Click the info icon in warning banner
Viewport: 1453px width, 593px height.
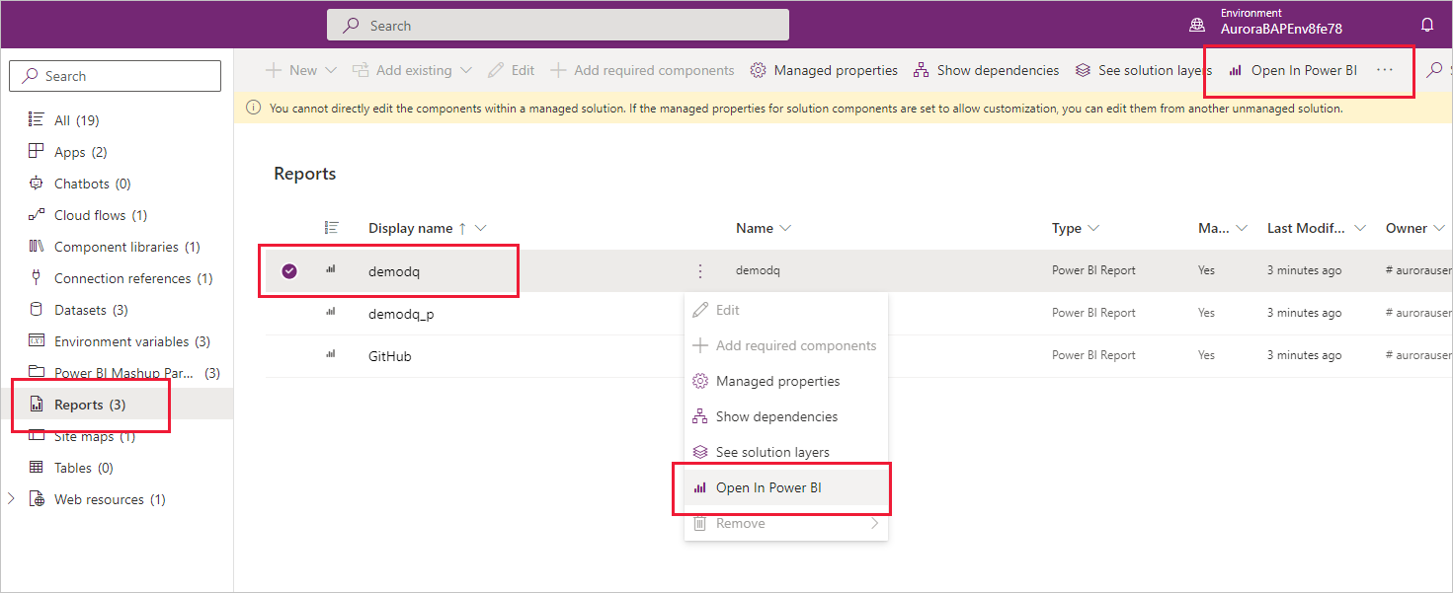(253, 109)
